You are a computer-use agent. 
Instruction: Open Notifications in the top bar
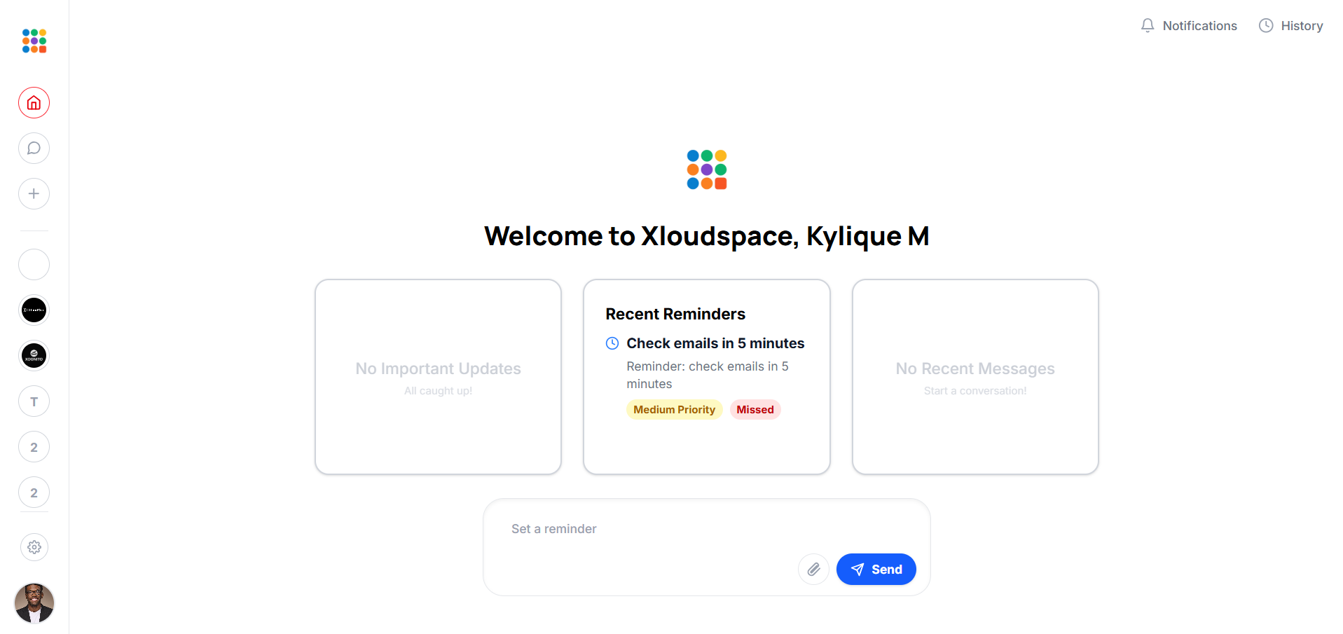click(x=1189, y=26)
